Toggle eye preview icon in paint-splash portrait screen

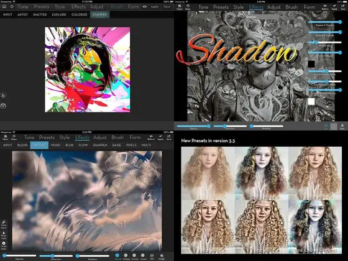pyautogui.click(x=145, y=7)
